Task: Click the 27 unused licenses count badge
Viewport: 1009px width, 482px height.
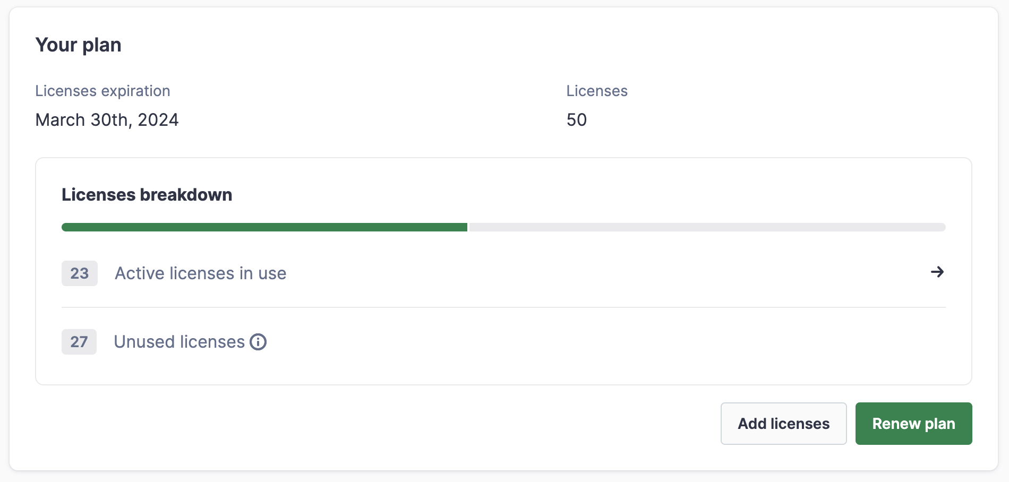Action: pos(79,342)
